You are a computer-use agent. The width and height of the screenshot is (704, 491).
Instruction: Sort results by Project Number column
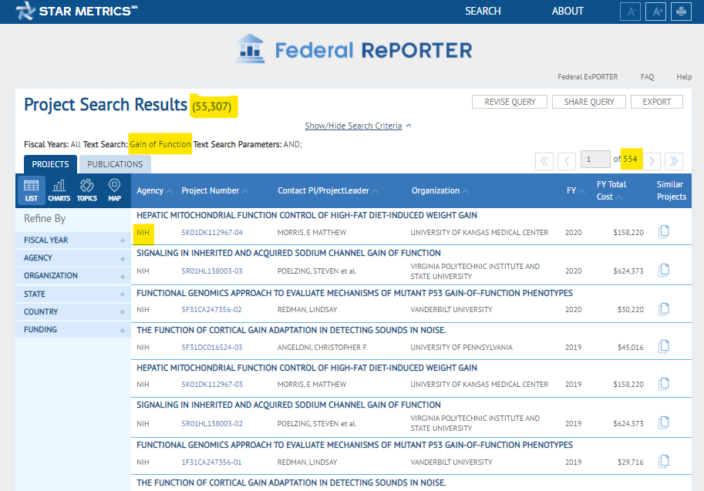click(214, 190)
